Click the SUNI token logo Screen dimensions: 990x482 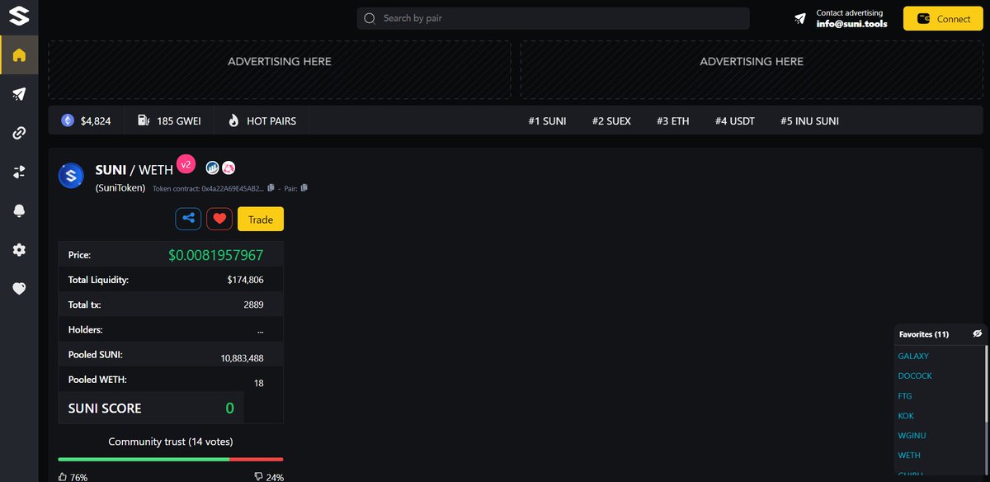pos(71,175)
